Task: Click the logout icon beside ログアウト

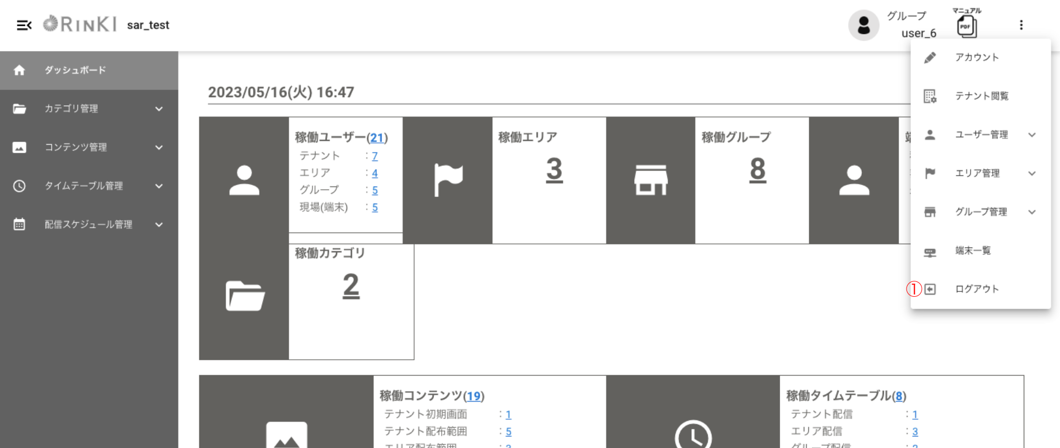Action: pos(930,289)
